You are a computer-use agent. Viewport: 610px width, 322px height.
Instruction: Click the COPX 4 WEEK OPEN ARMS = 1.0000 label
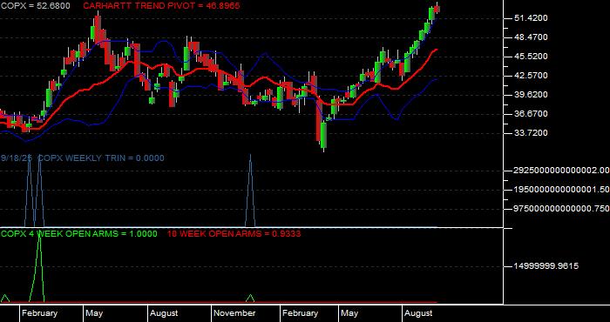tap(79, 234)
